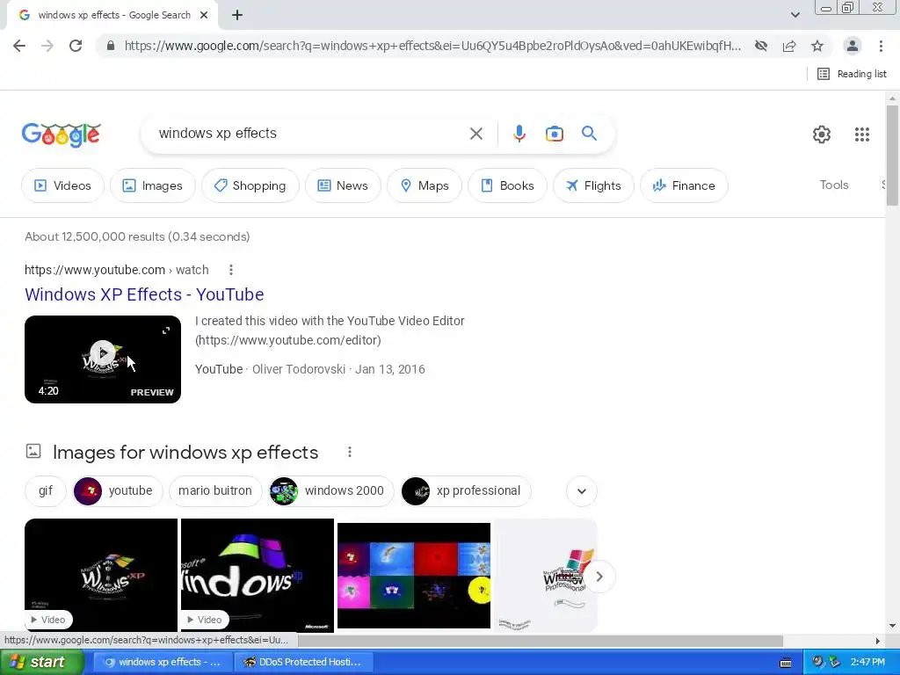
Task: Open the options menu beside the Images heading
Action: (350, 453)
